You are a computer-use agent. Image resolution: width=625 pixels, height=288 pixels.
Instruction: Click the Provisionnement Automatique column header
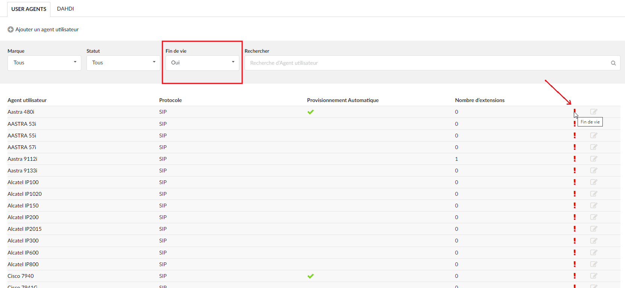(x=343, y=100)
